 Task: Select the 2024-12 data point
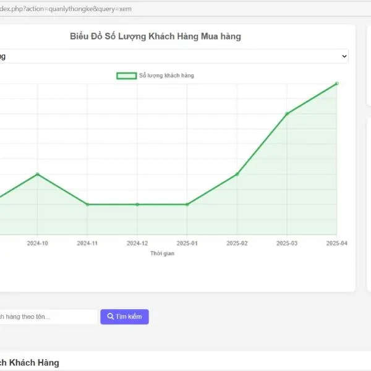tap(137, 204)
